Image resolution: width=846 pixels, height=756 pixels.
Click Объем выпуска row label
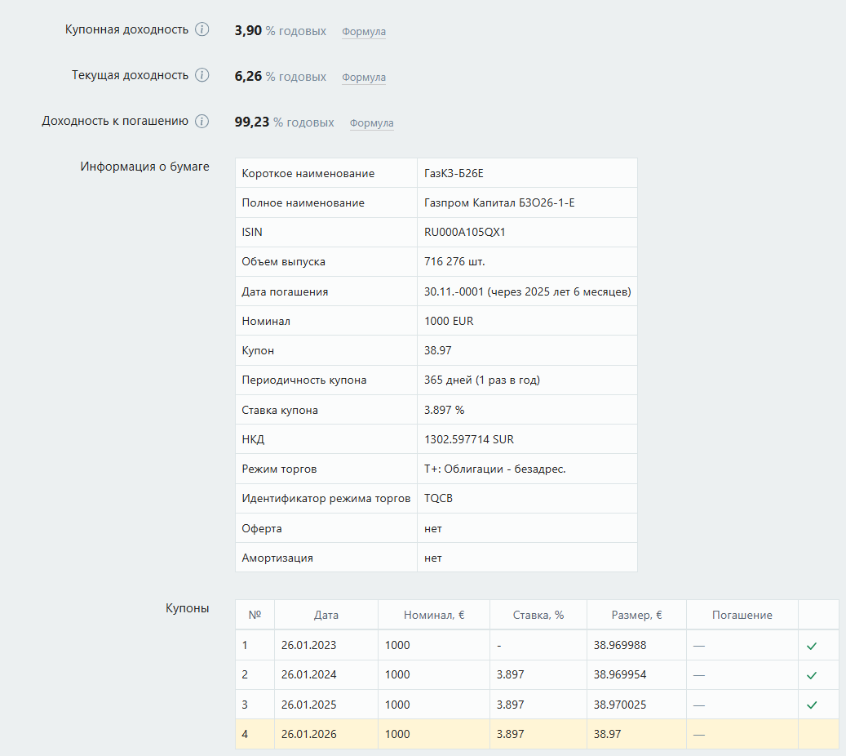283,261
